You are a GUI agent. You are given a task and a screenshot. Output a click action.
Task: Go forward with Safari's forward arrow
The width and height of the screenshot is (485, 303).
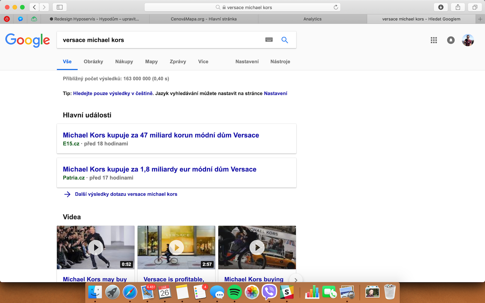(44, 7)
